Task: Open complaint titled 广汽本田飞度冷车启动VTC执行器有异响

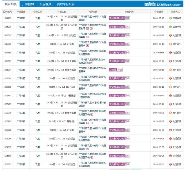Action: [92, 96]
